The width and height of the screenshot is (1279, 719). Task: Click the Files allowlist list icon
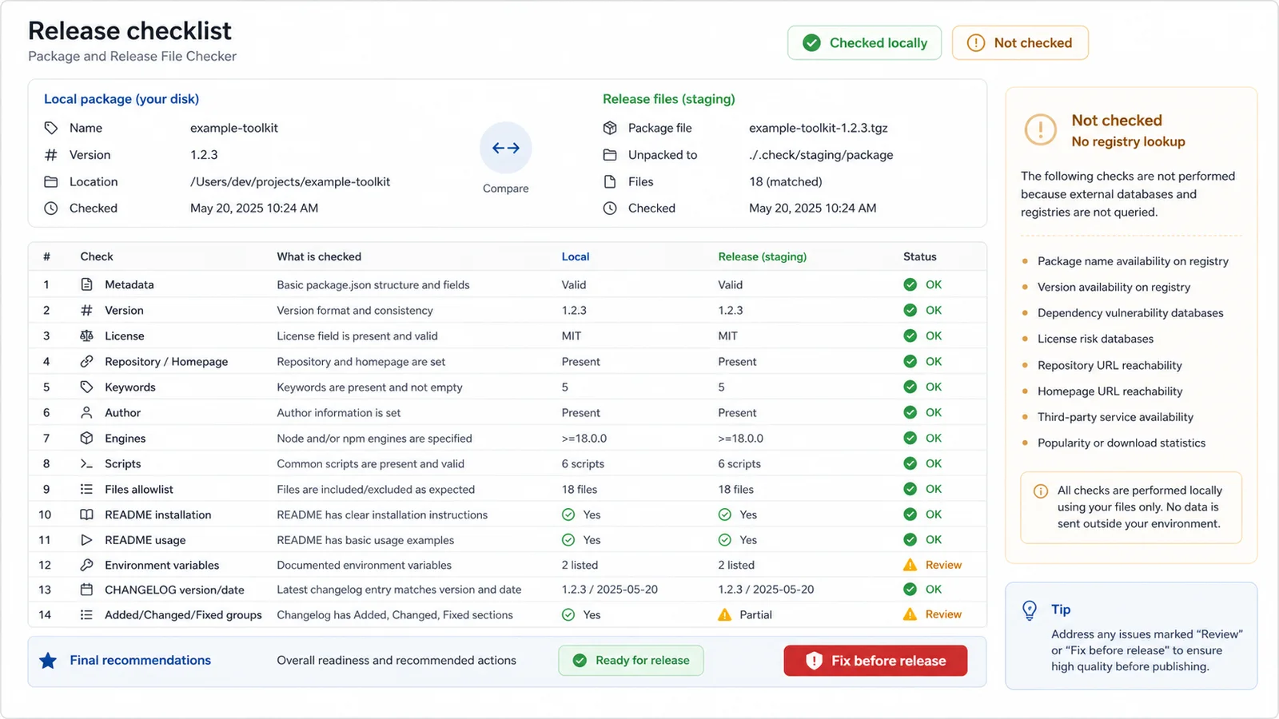[86, 489]
